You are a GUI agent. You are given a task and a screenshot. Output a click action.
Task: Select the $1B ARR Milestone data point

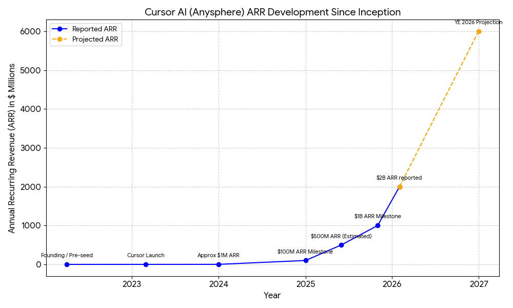378,225
